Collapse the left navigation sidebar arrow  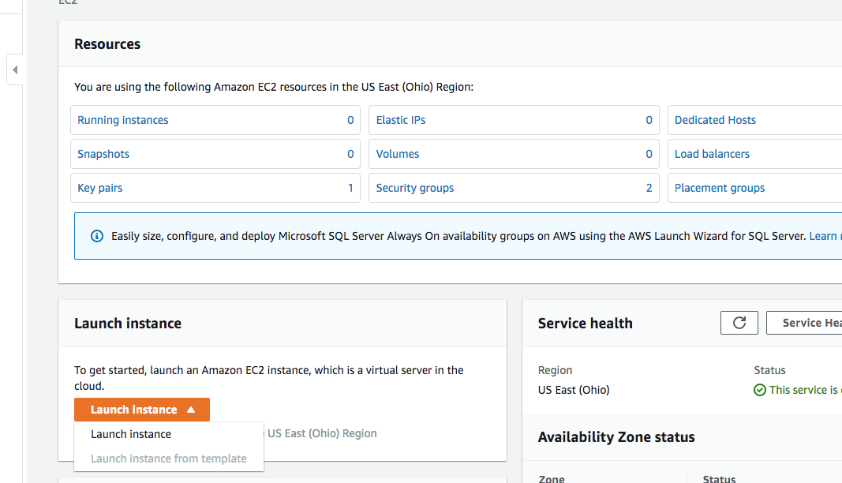click(x=15, y=69)
